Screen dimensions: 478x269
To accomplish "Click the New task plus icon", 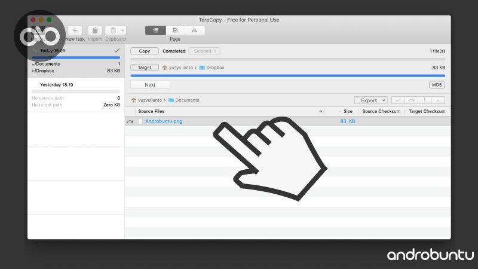I will pos(75,30).
